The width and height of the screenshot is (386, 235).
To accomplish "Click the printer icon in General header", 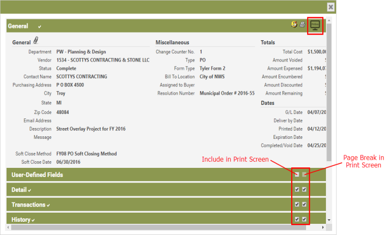I will point(302,24).
